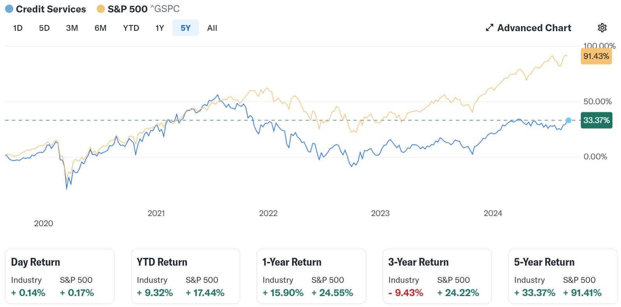Open chart settings gear icon
This screenshot has width=621, height=307.
click(602, 28)
